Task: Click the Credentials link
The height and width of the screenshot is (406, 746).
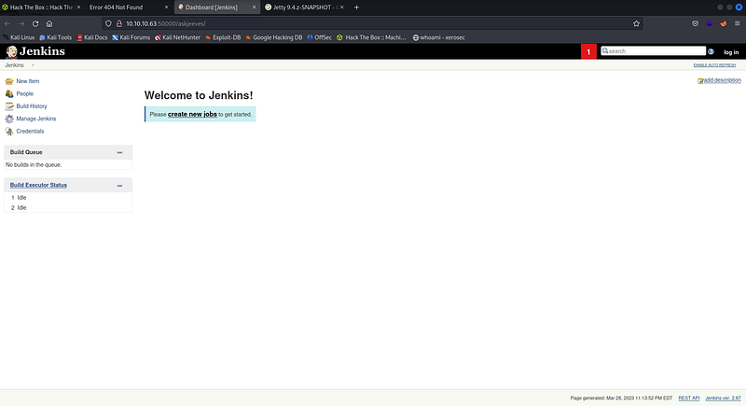Action: [30, 131]
